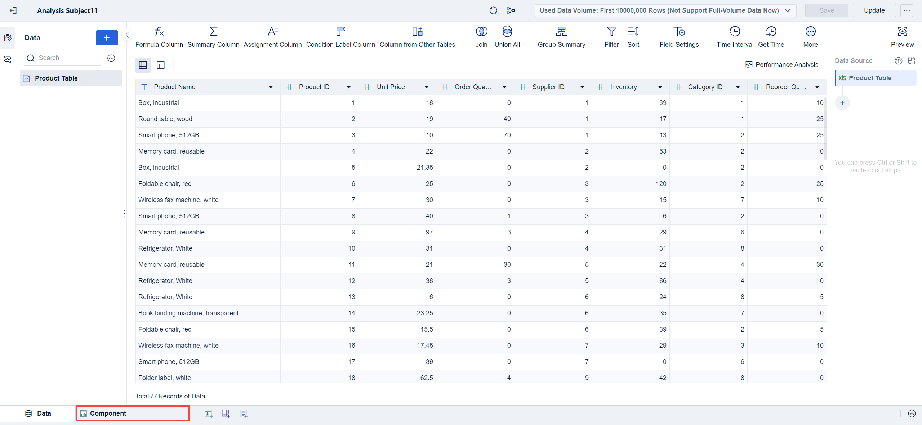Switch to the Component tab
Viewport: 922px width, 425px height.
(x=132, y=413)
